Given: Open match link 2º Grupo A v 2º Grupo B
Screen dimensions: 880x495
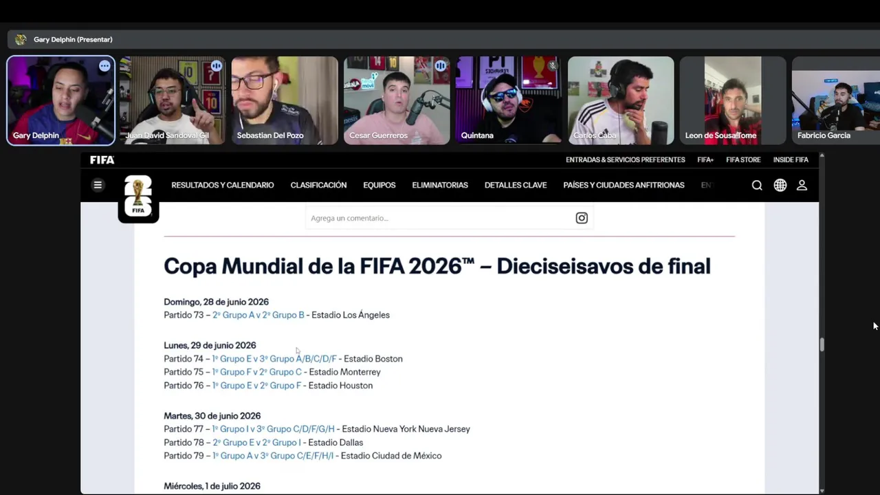Looking at the screenshot, I should pos(258,315).
